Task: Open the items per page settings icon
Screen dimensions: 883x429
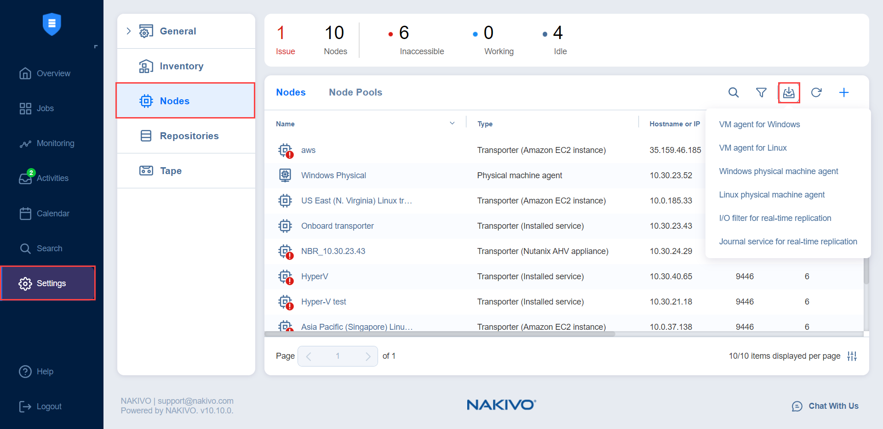Action: coord(852,356)
